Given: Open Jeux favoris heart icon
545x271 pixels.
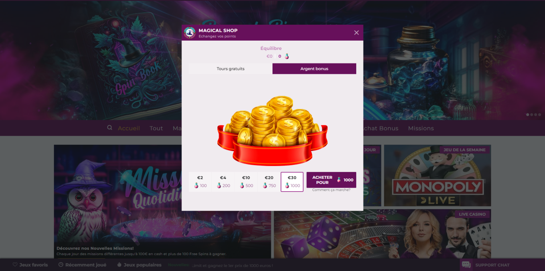Looking at the screenshot, I should 15,265.
